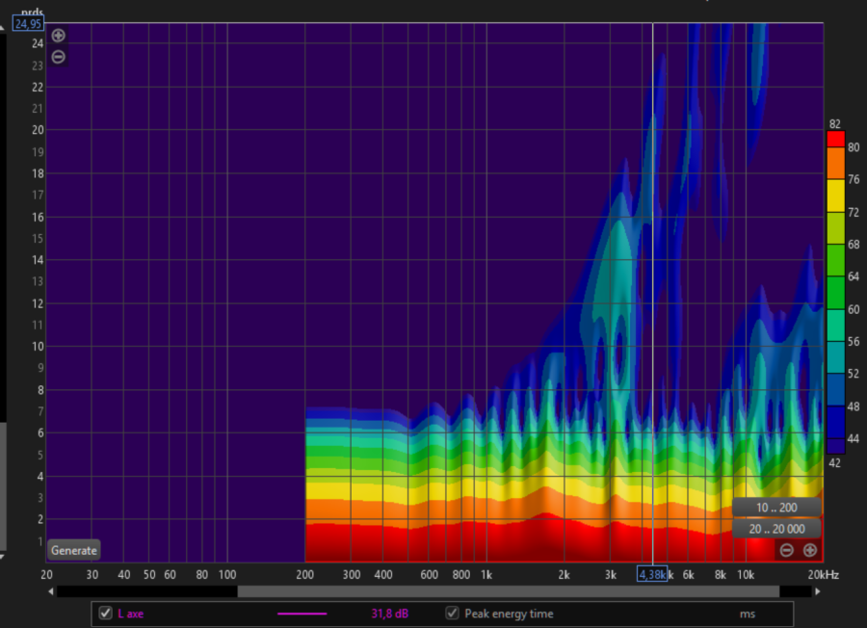Select the 20 .. 20 000 frequency range button

[778, 529]
